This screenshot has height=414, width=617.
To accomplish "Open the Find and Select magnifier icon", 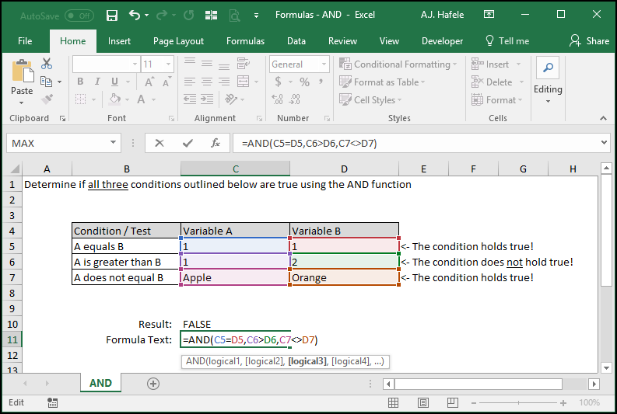I will 548,68.
